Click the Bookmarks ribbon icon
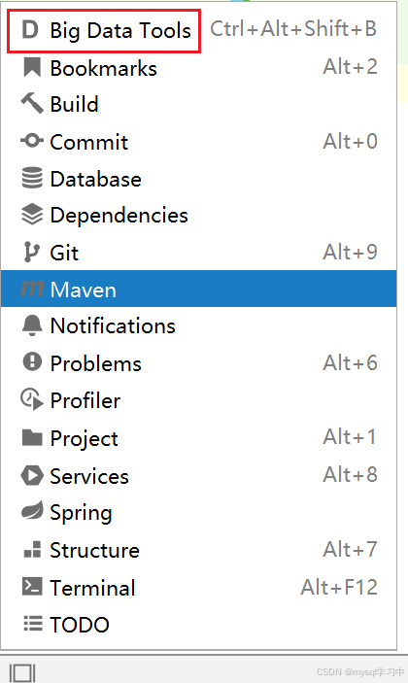This screenshot has width=408, height=683. [x=32, y=67]
